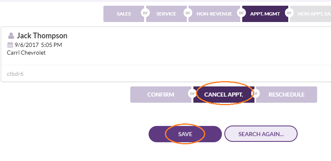Click the 'or' circle before RESCHEDULE

point(255,93)
